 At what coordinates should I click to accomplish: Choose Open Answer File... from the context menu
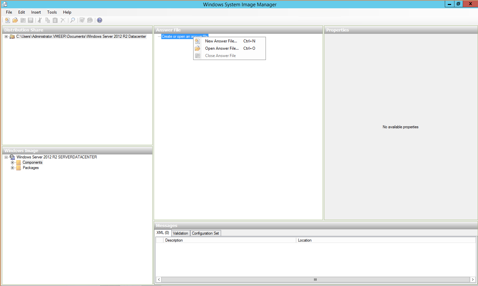(x=229, y=48)
